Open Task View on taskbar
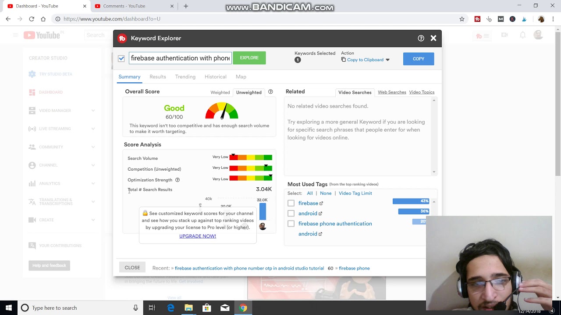This screenshot has height=315, width=561. (x=152, y=308)
